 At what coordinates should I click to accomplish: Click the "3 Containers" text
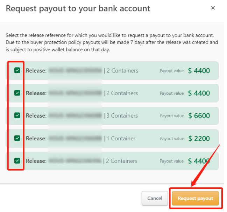point(122,115)
